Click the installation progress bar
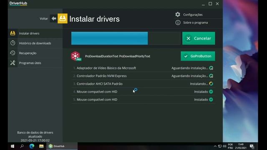The height and width of the screenshot is (150, 267). tap(126, 38)
